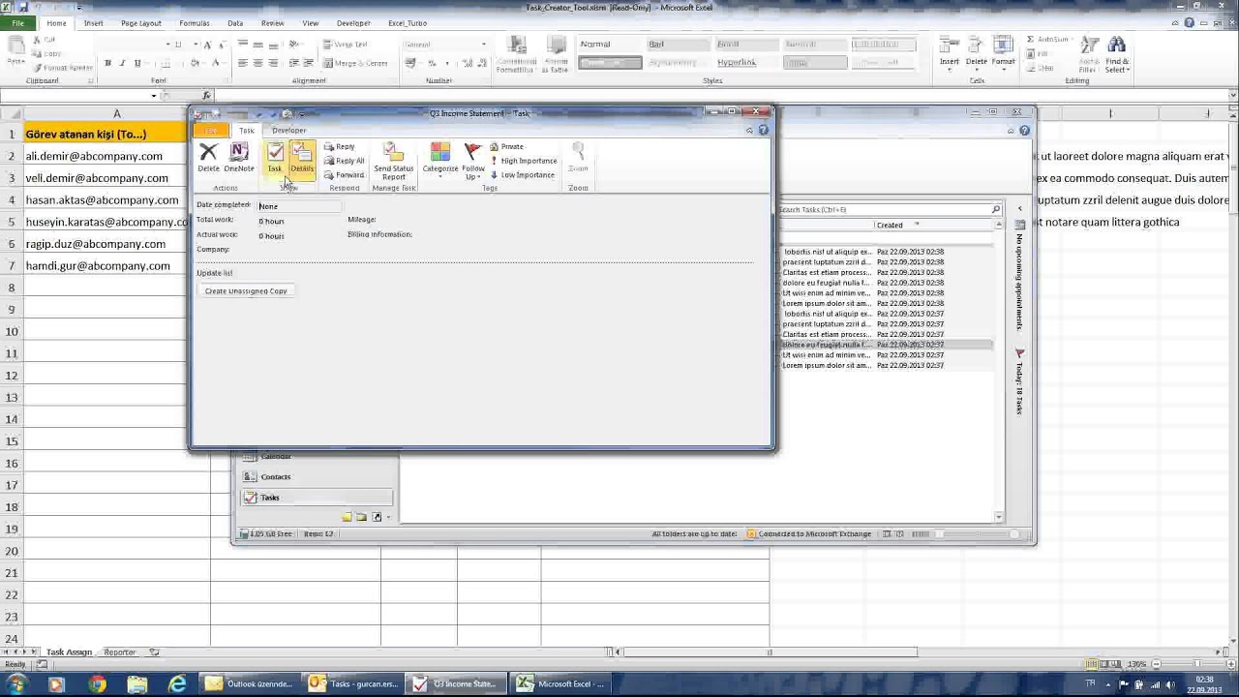Switch to Reporter sheet tab
Image resolution: width=1239 pixels, height=697 pixels.
click(120, 652)
